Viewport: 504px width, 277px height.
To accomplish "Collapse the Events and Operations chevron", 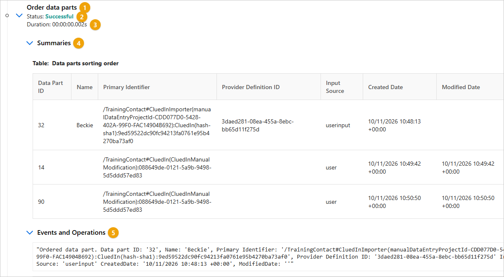I will [29, 232].
